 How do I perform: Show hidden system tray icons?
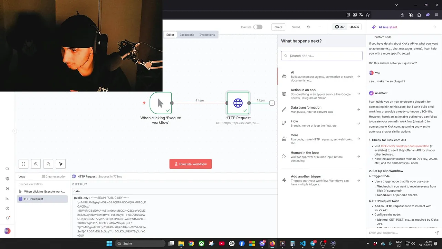tap(368, 243)
